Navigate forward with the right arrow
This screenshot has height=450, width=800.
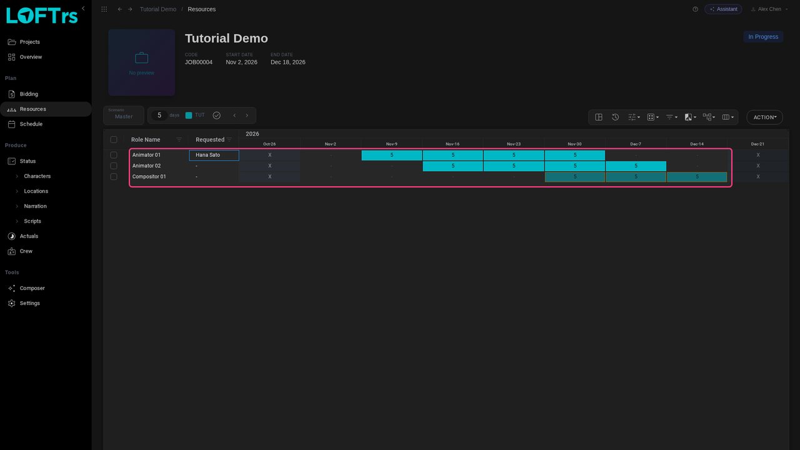(130, 9)
